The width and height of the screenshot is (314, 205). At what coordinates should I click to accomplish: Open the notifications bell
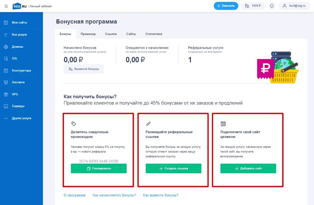click(x=272, y=6)
